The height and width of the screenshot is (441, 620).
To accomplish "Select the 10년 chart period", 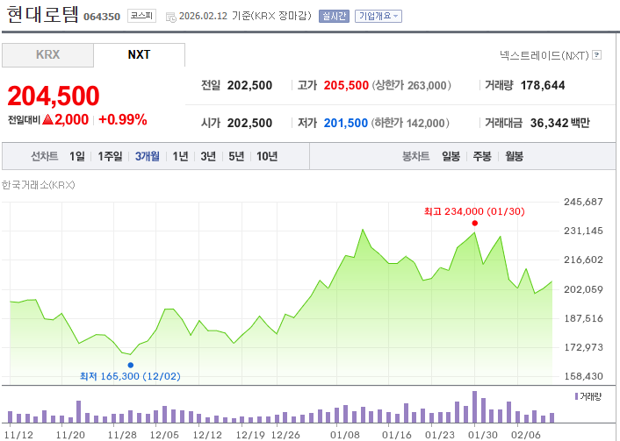I will pos(267,156).
